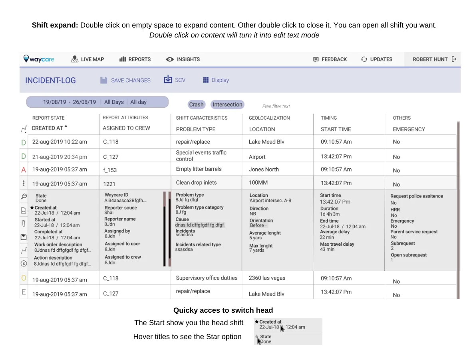469x351 pixels.
Task: Click the 2360 las vegas location cell
Action: (278, 278)
